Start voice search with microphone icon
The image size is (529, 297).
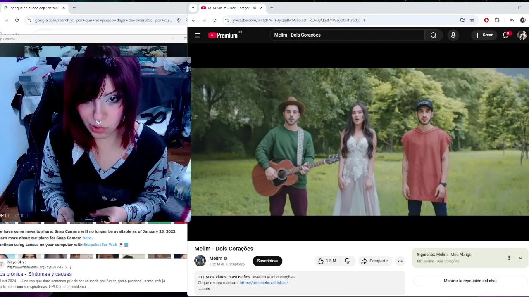(x=453, y=35)
